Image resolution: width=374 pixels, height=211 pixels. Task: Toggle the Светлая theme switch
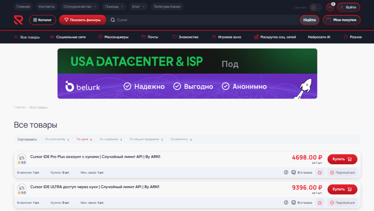[x=316, y=7]
